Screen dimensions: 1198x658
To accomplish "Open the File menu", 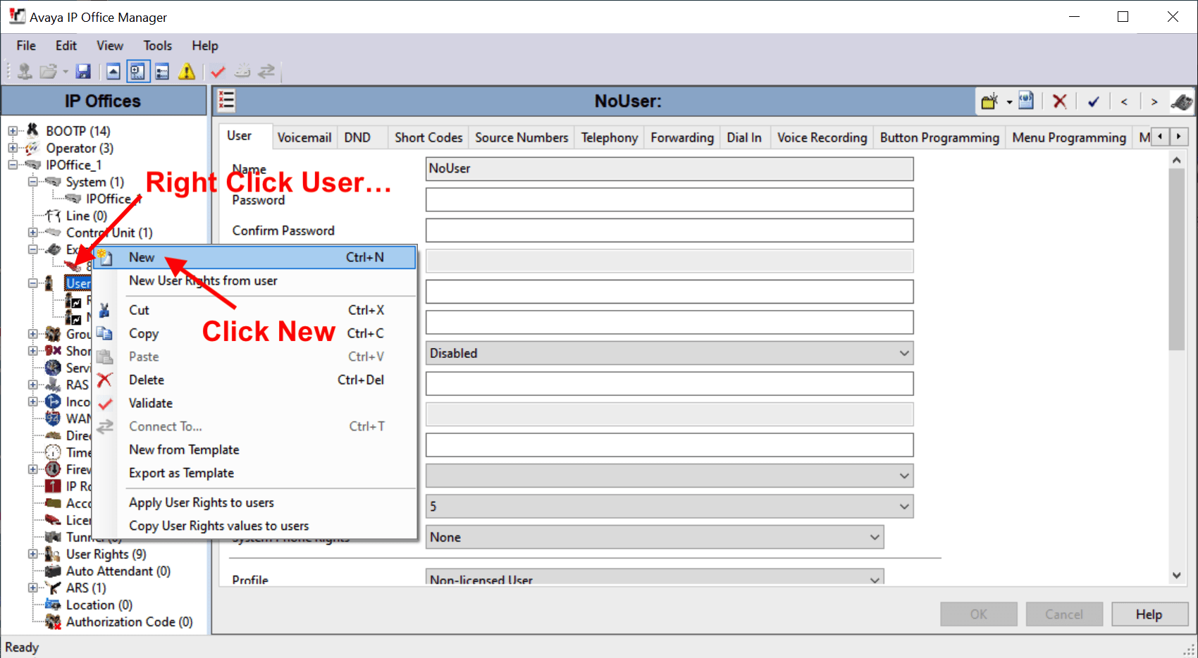I will 26,46.
